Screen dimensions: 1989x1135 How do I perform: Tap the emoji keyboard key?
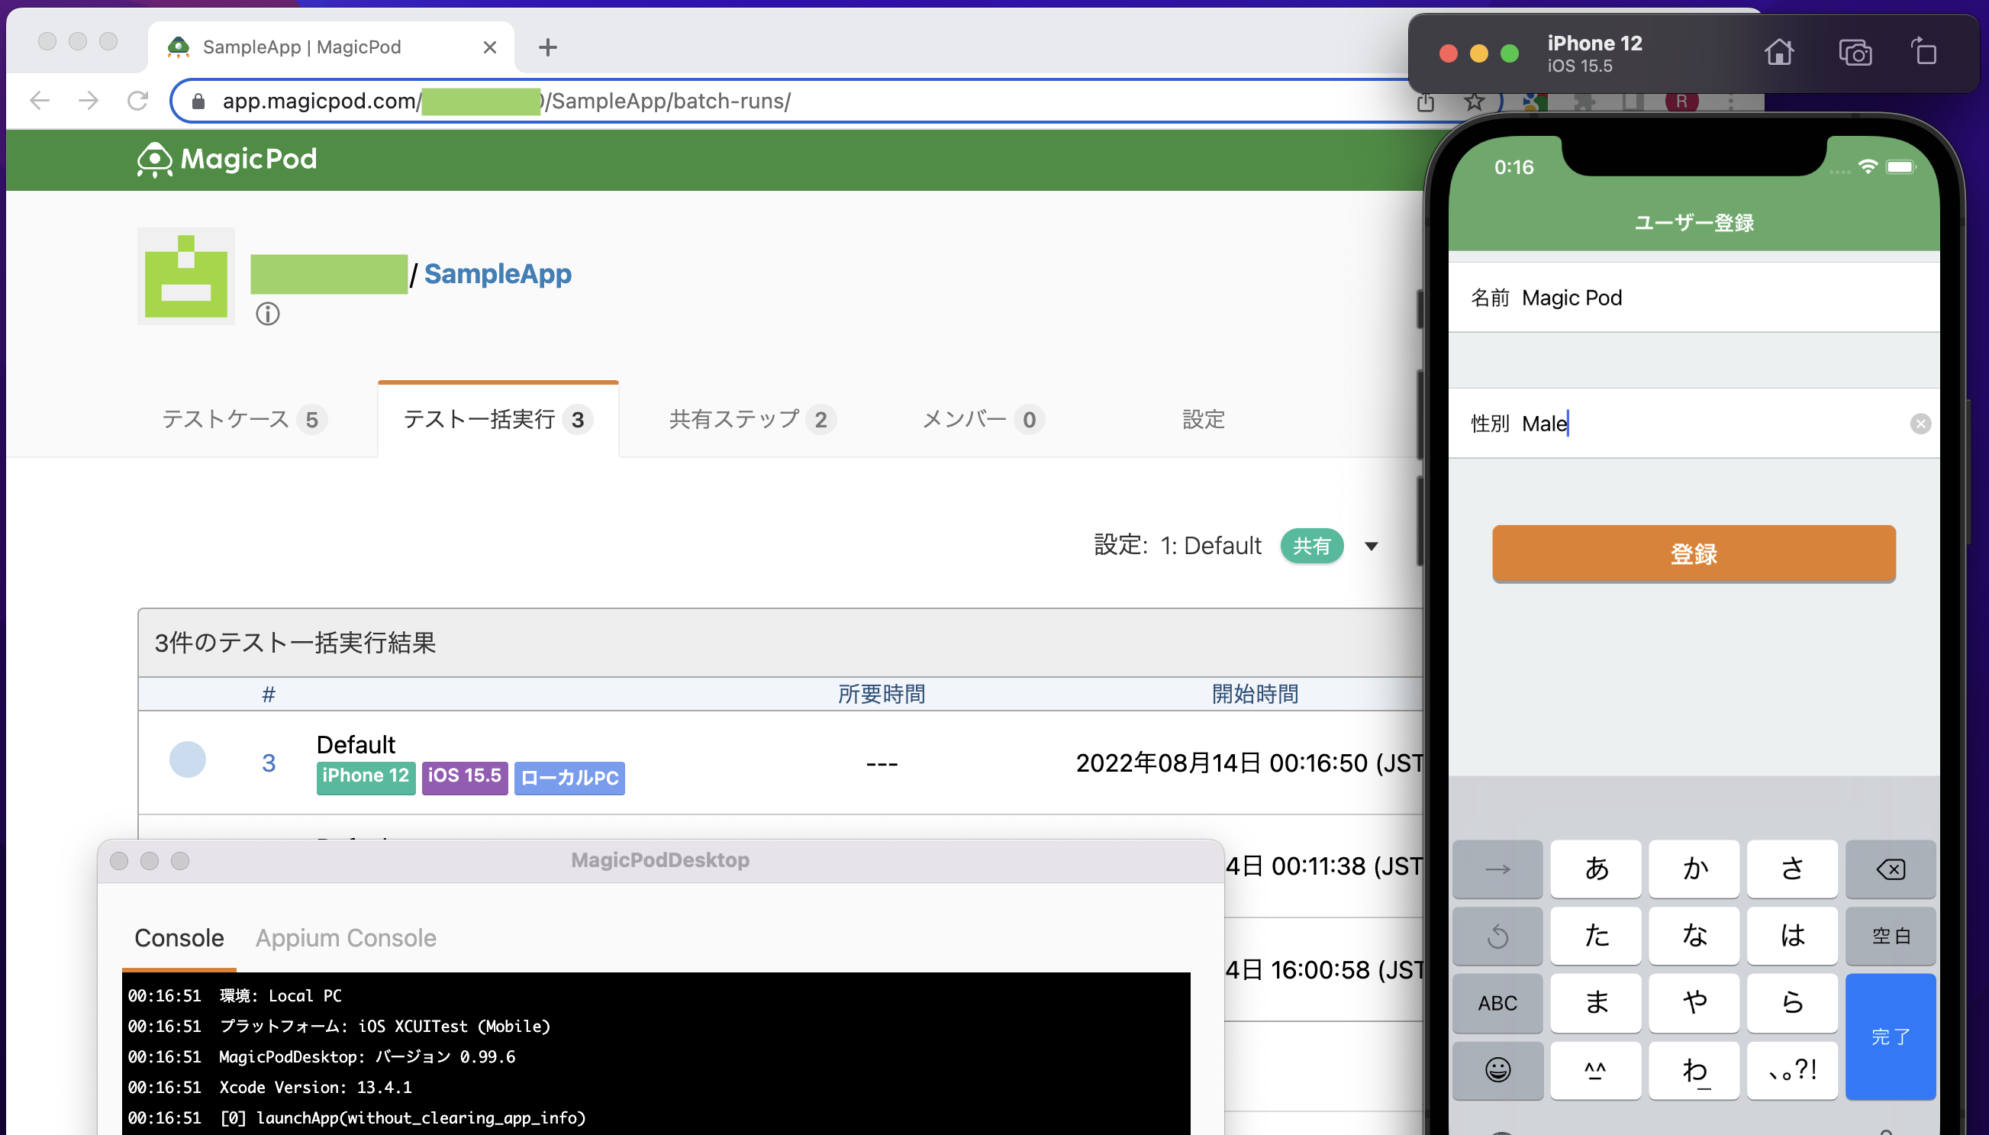(x=1497, y=1069)
